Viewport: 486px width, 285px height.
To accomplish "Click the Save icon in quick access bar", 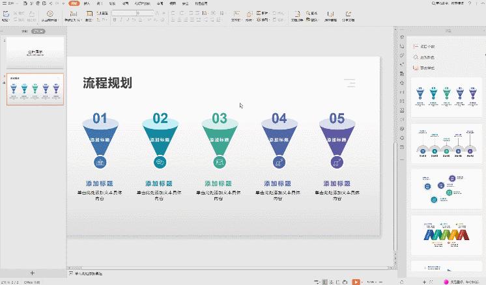I will tap(25, 3).
